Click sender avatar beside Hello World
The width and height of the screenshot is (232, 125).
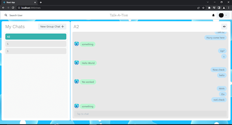[x=77, y=63]
